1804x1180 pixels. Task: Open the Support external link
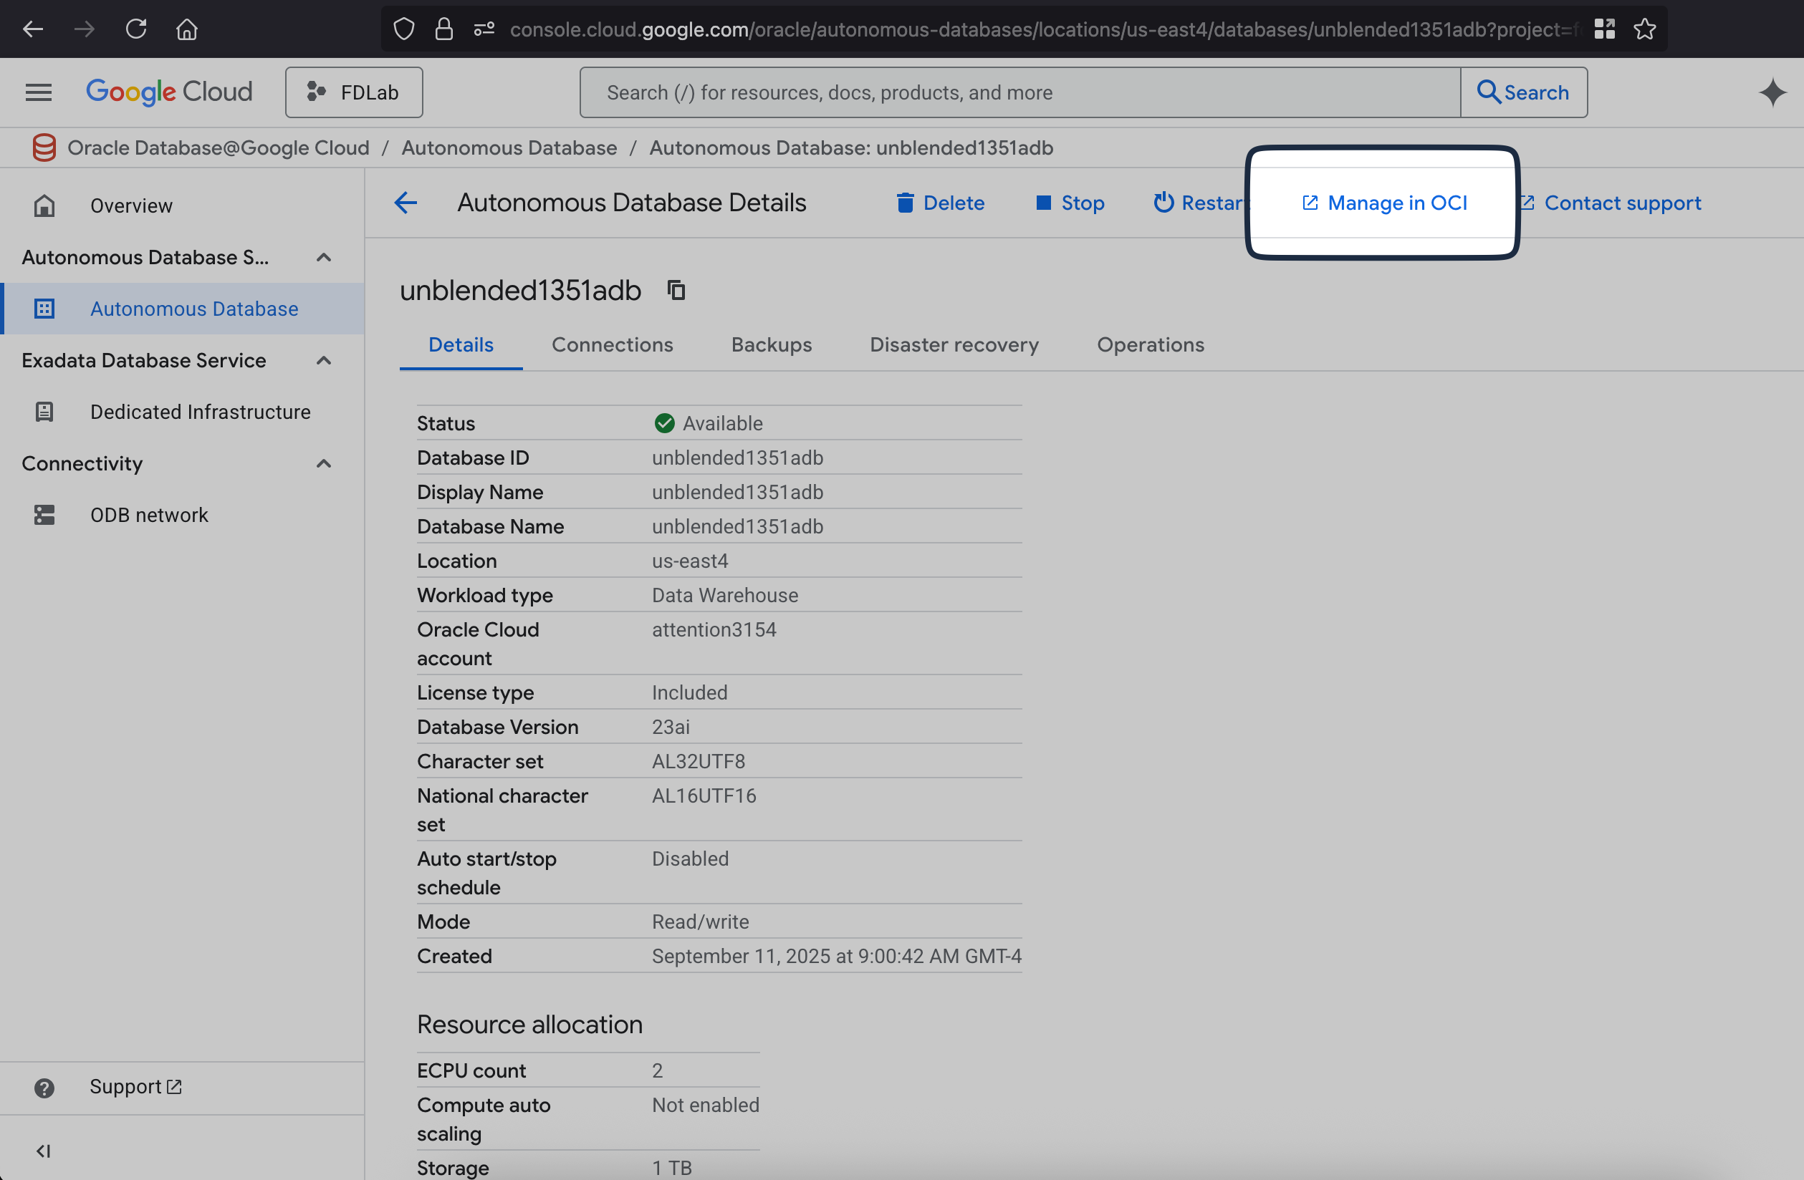135,1087
